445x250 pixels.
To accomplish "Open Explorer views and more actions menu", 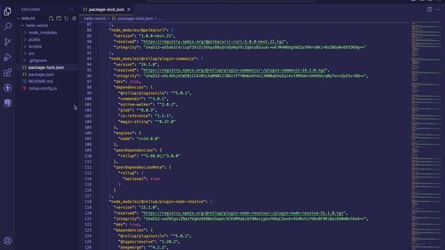I will [x=71, y=9].
